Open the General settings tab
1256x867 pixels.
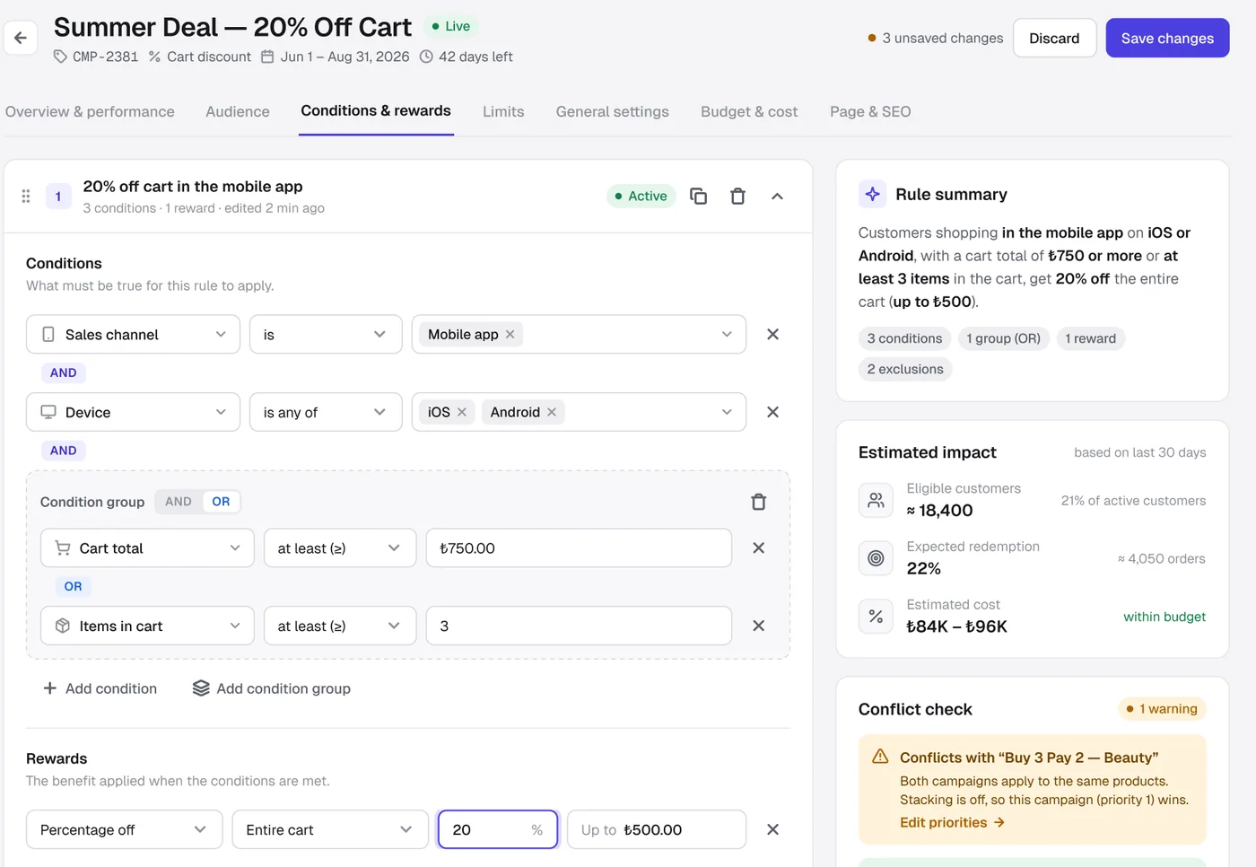(613, 111)
